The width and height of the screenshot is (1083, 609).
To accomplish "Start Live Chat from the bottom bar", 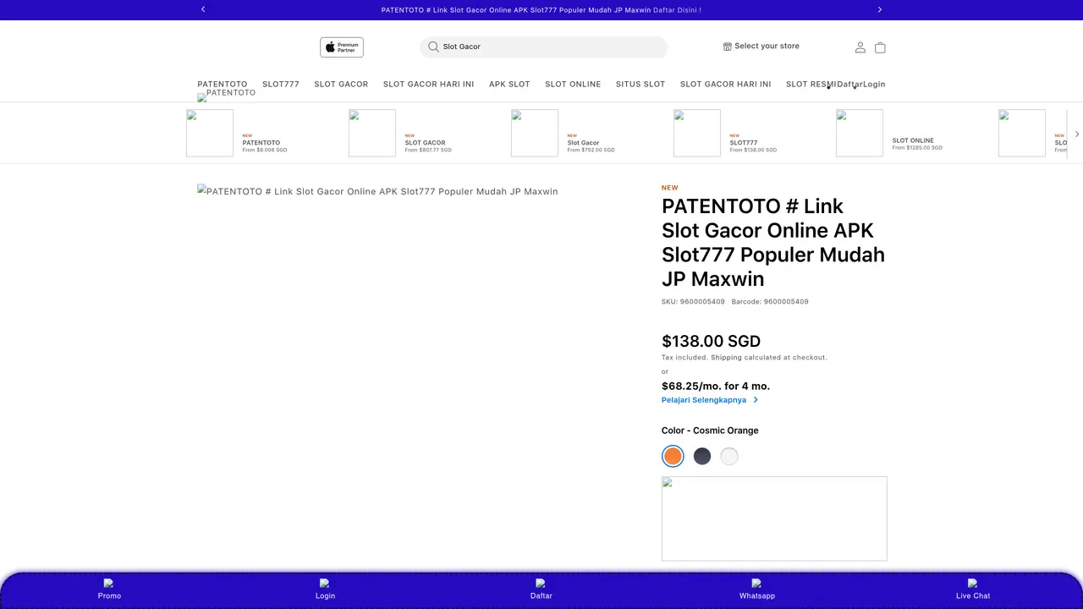I will 972,589.
